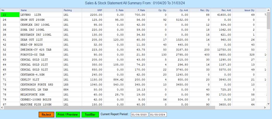Click the report end date field 31/03/2024
Viewport: 272px width, 119px height.
click(x=158, y=115)
